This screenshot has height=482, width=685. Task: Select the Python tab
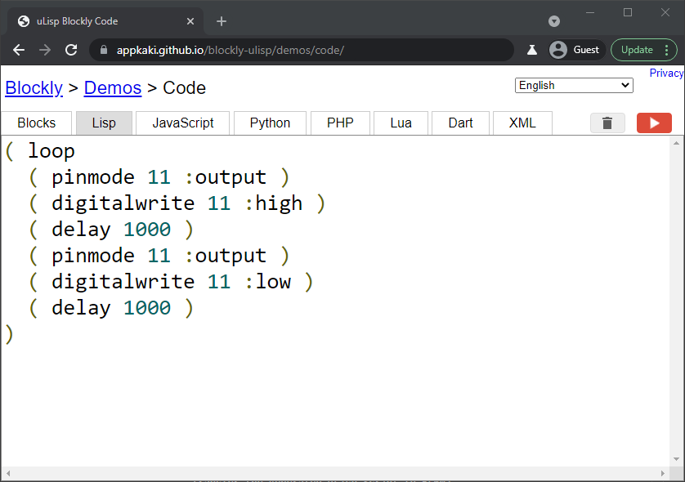tap(270, 123)
